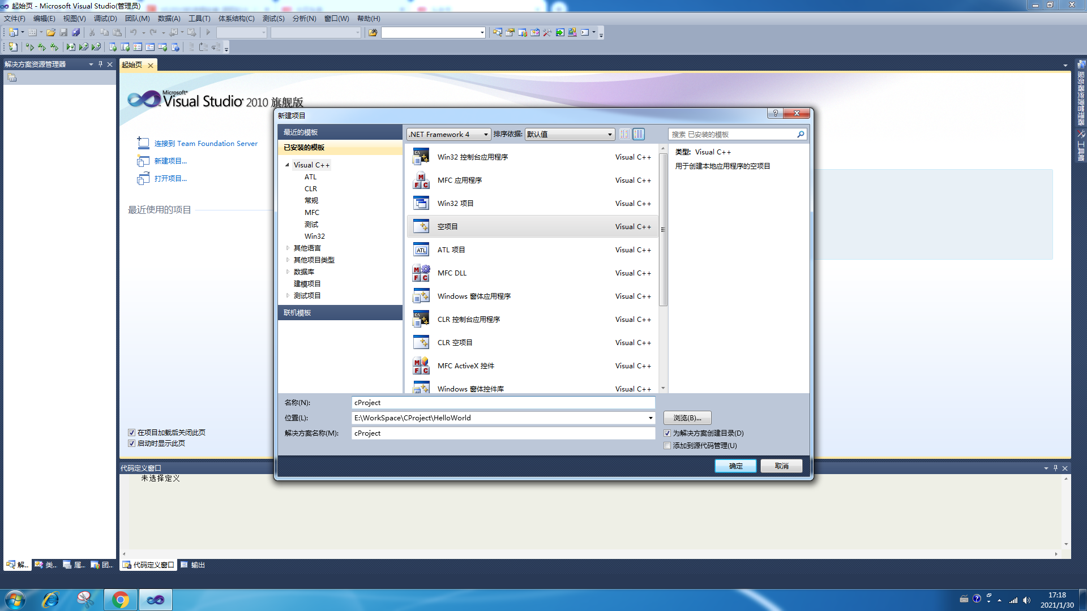This screenshot has width=1087, height=611.
Task: Click the pin icon of Solution Explorer panel
Action: click(x=100, y=64)
